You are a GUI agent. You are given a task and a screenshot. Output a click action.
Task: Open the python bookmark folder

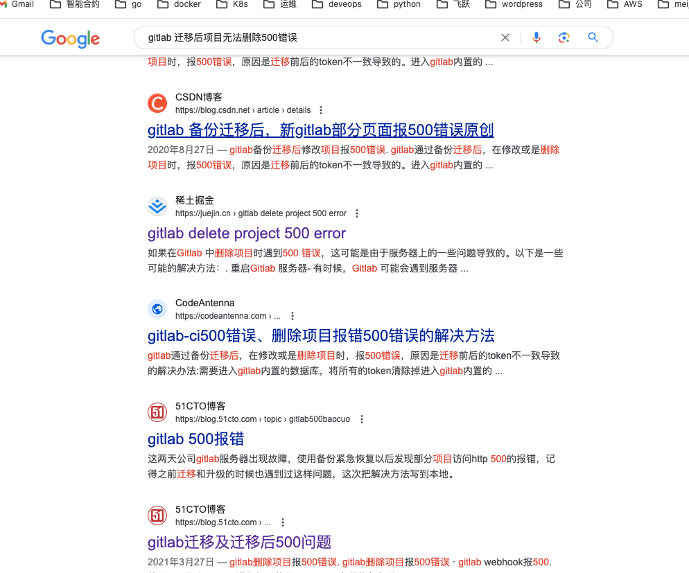point(399,4)
